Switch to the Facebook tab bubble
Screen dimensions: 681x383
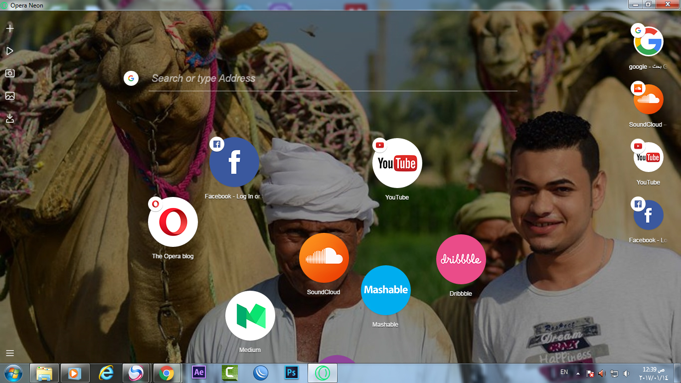648,215
